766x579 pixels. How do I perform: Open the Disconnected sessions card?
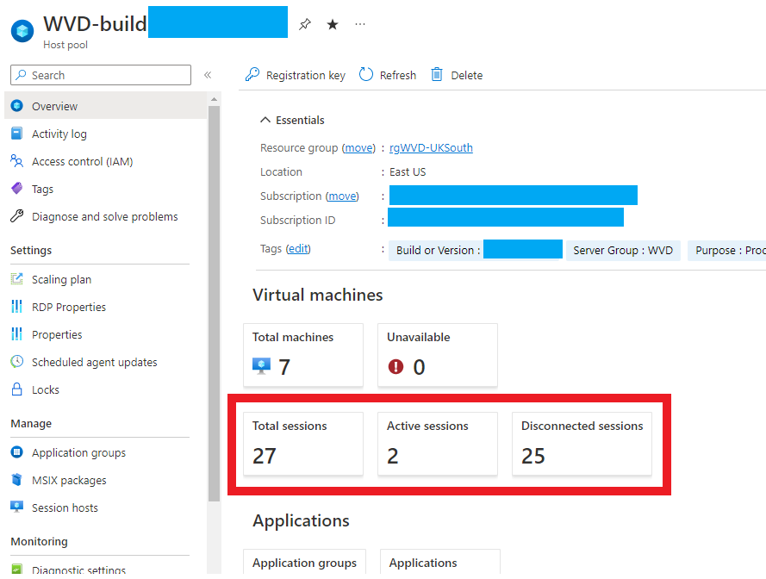[x=582, y=444]
